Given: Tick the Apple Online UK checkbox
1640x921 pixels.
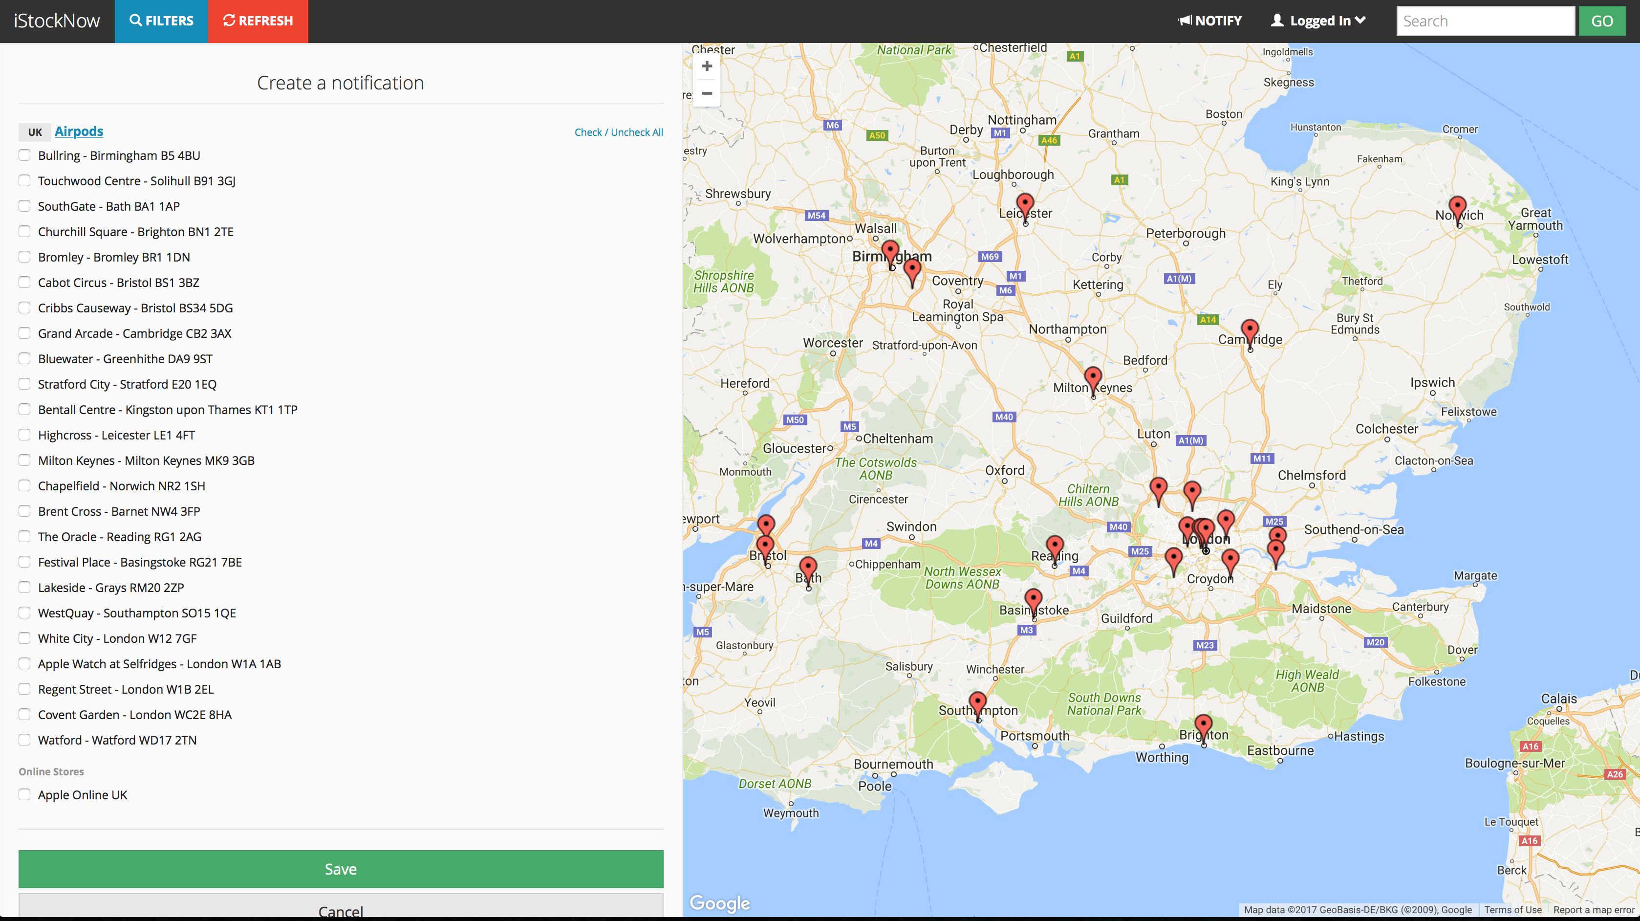Looking at the screenshot, I should tap(25, 794).
